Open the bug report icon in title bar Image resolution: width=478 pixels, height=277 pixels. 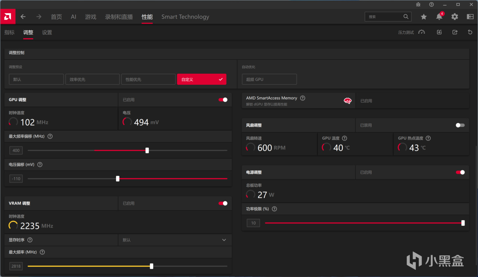418,4
